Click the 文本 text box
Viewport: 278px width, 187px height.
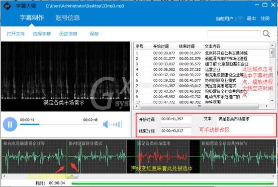[x=245, y=125]
